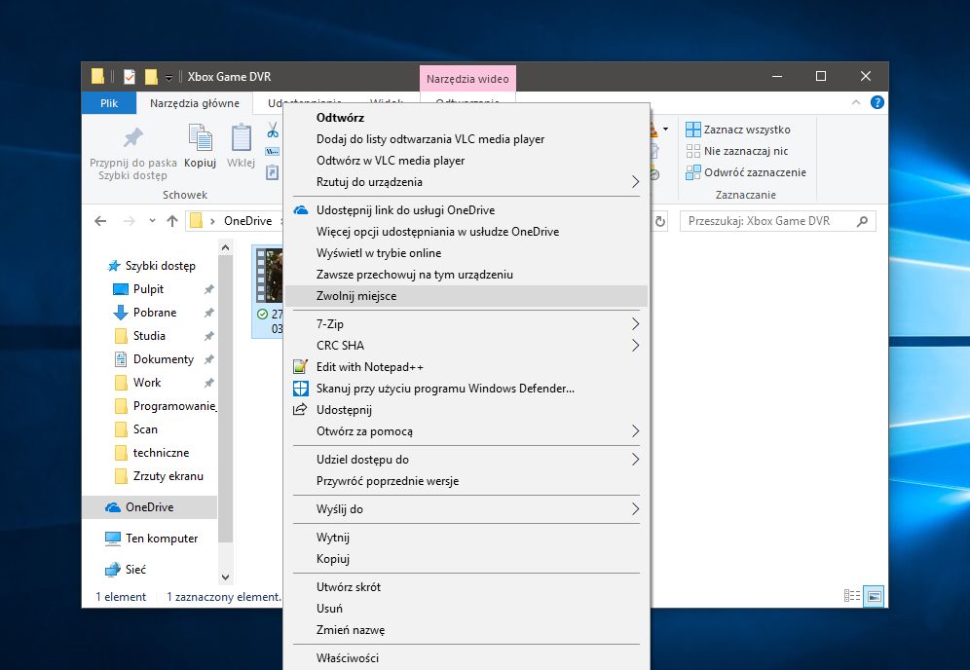Collapse the ribbon with the chevron
The height and width of the screenshot is (670, 970).
(x=857, y=102)
